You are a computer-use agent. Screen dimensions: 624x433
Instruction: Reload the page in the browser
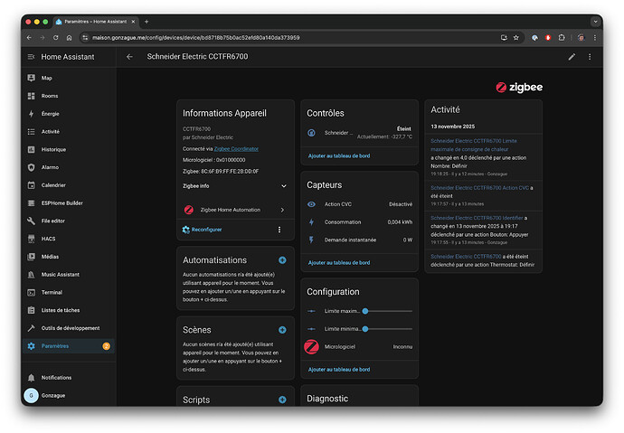tap(56, 38)
